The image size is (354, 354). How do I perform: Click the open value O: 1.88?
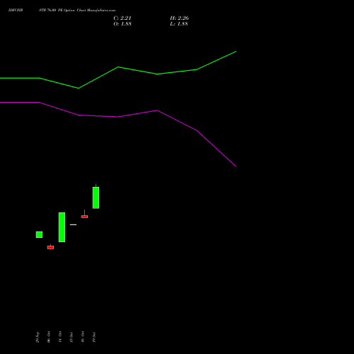click(x=122, y=24)
